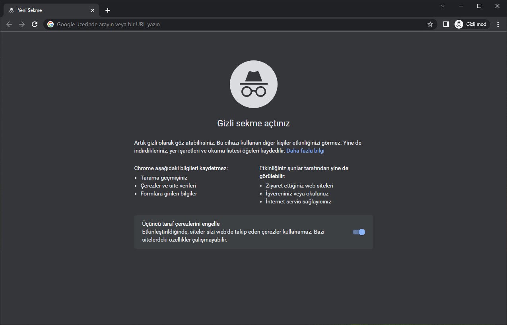Image resolution: width=507 pixels, height=325 pixels.
Task: Close the Chrome window
Action: (497, 6)
